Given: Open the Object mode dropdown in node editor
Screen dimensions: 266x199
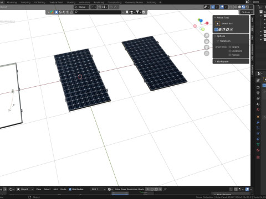Looking at the screenshot, I should [25, 189].
